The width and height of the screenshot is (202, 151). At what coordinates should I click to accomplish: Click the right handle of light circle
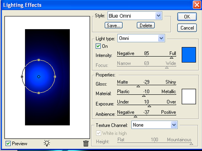tap(55, 77)
